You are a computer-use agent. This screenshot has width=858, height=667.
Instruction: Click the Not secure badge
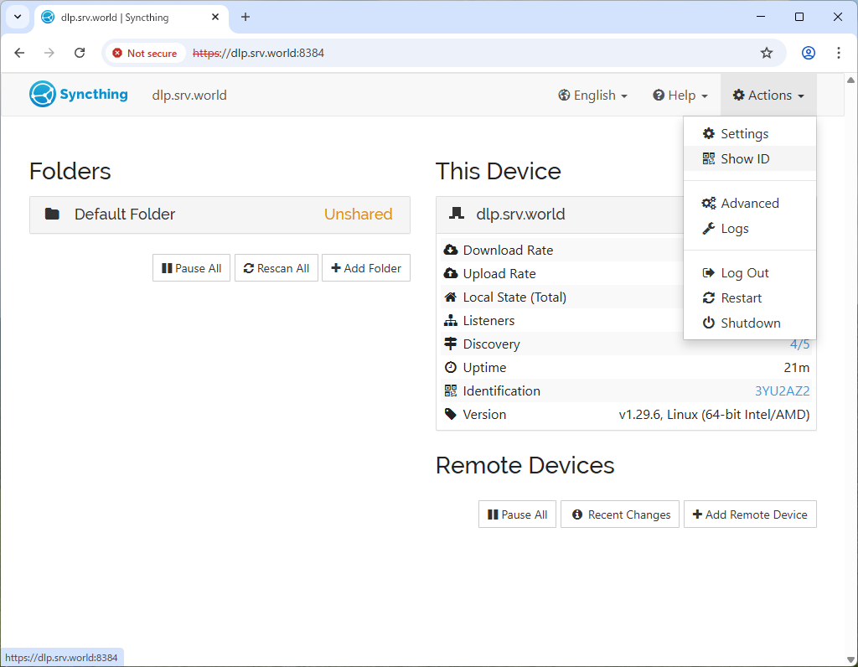coord(145,53)
